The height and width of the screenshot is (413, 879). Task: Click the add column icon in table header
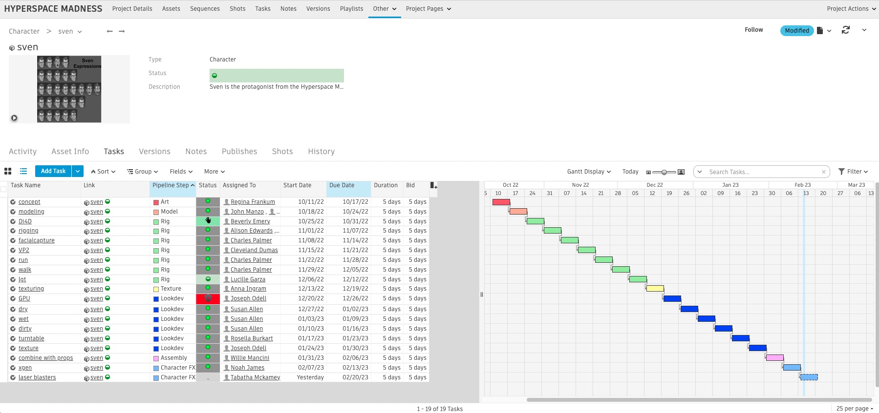[x=433, y=185]
